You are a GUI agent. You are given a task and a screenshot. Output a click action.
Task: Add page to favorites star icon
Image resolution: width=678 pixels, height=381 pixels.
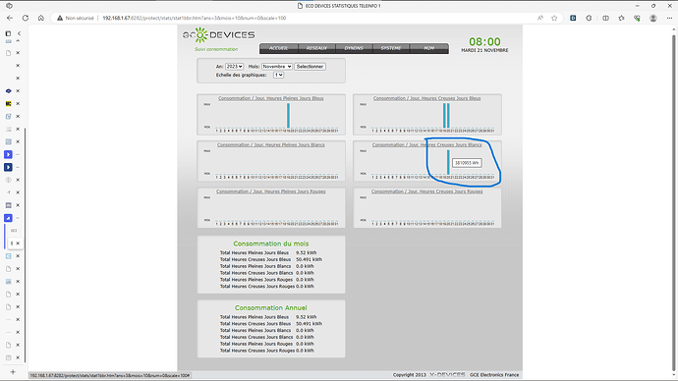(554, 18)
